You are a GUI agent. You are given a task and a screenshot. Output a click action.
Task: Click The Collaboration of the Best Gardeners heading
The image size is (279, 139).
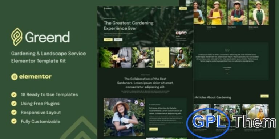tap(145, 83)
